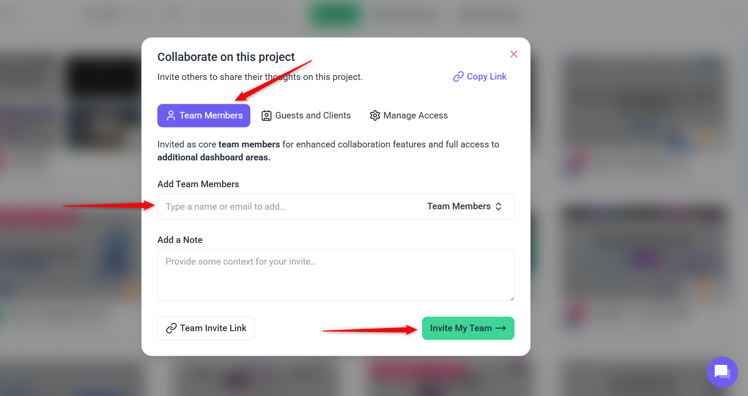The height and width of the screenshot is (396, 748).
Task: Click the Copy Link text
Action: [x=486, y=77]
